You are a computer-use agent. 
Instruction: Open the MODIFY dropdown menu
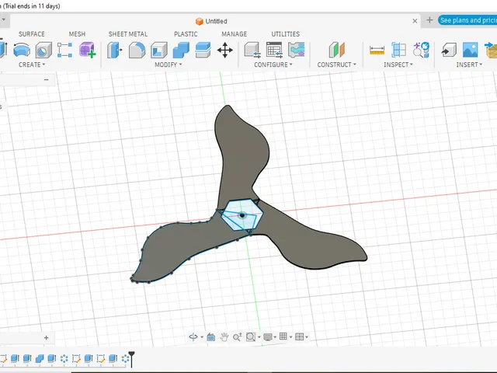[169, 64]
